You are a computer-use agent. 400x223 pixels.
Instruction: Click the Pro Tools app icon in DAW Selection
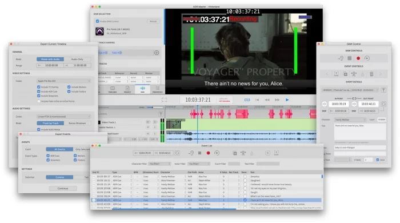(99, 31)
